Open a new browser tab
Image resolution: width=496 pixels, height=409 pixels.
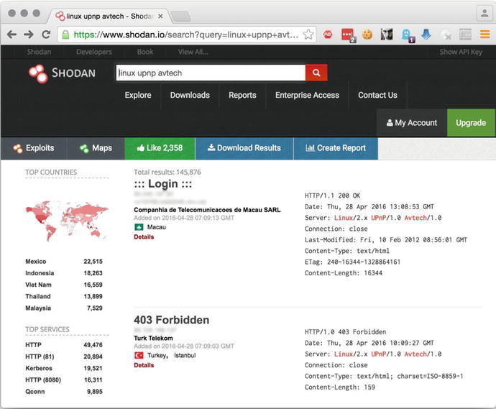[180, 16]
